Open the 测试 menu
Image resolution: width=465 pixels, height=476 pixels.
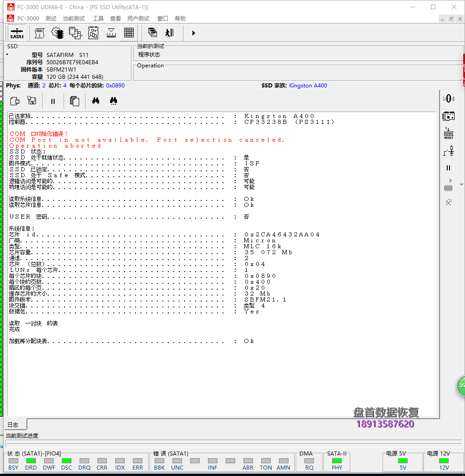51,19
